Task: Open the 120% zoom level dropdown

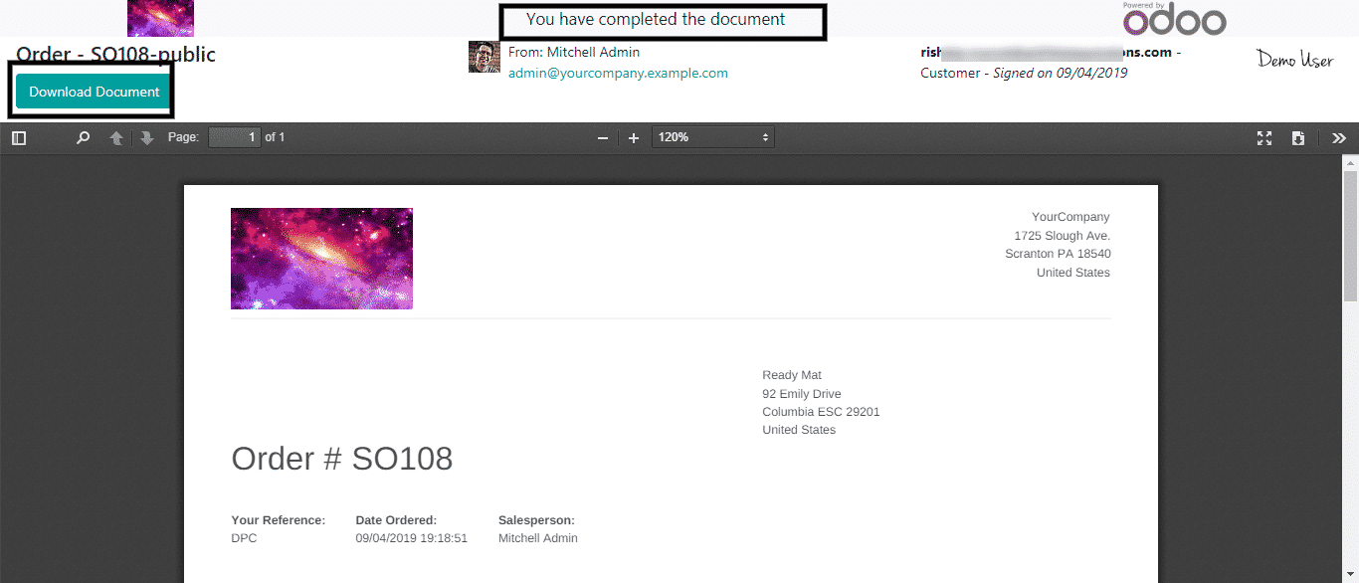Action: 712,137
